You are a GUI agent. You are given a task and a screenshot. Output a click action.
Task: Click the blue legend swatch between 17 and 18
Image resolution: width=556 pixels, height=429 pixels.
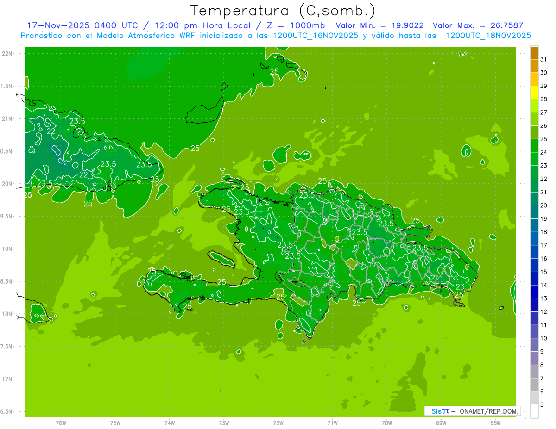pos(534,239)
